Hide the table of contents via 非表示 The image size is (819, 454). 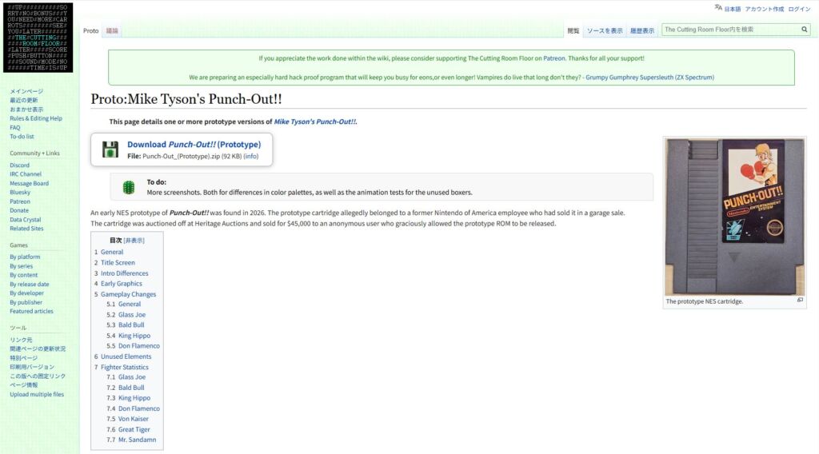point(134,241)
